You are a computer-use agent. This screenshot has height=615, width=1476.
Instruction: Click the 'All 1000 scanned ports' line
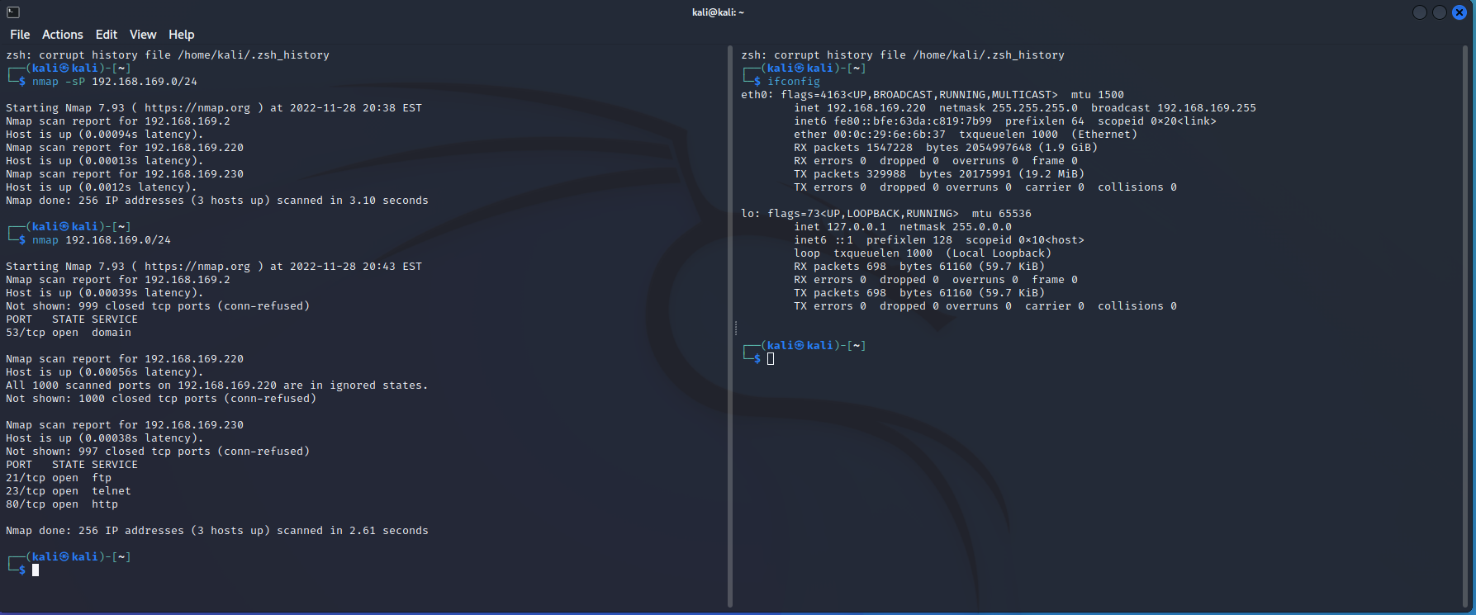pyautogui.click(x=217, y=386)
